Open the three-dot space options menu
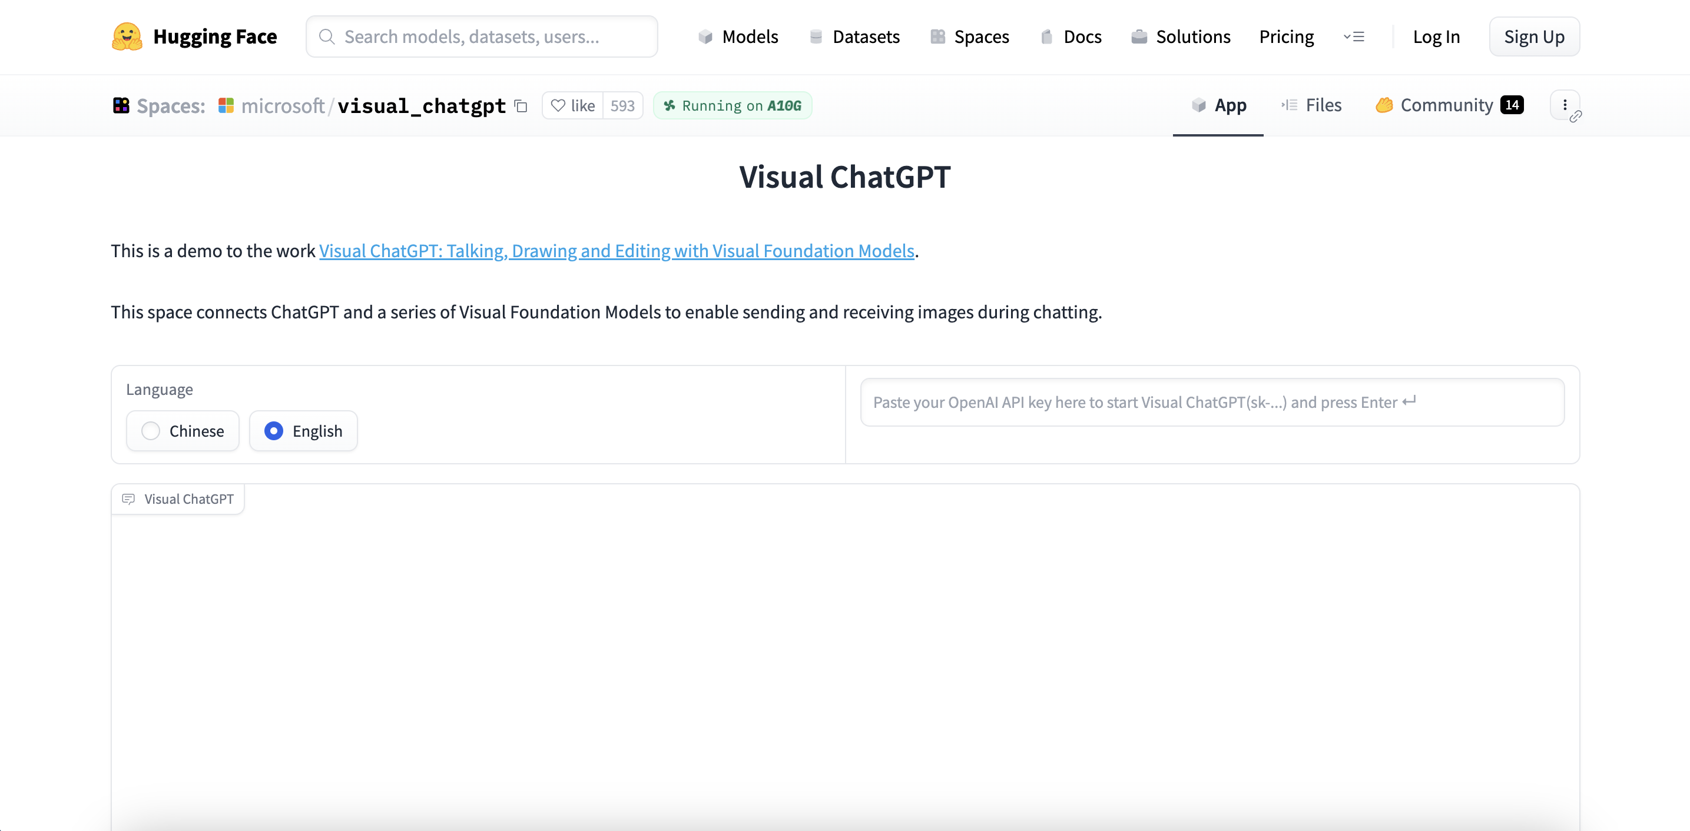Viewport: 1690px width, 831px height. [1565, 105]
